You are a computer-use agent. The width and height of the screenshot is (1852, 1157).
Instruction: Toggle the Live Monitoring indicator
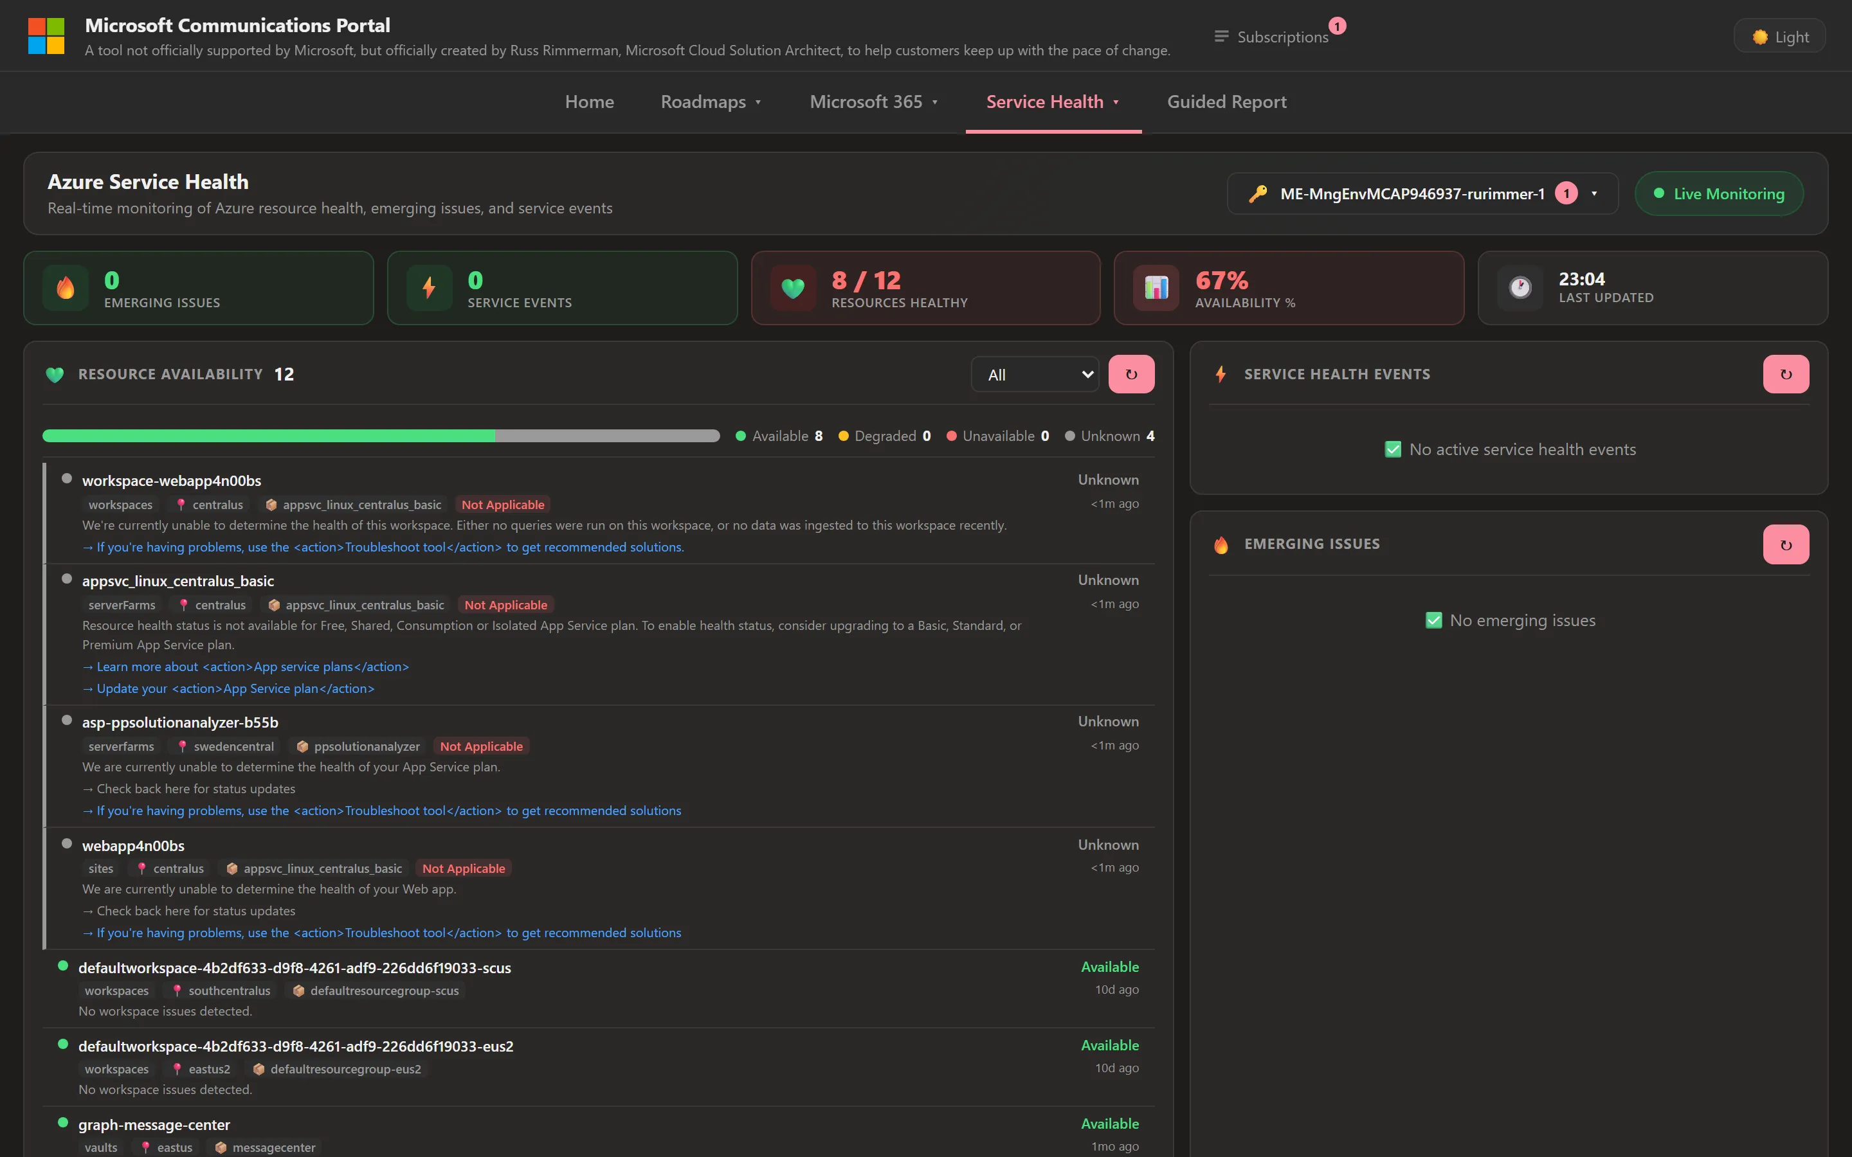point(1719,193)
